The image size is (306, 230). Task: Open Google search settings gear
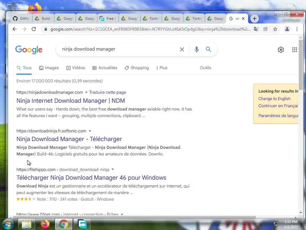[281, 50]
